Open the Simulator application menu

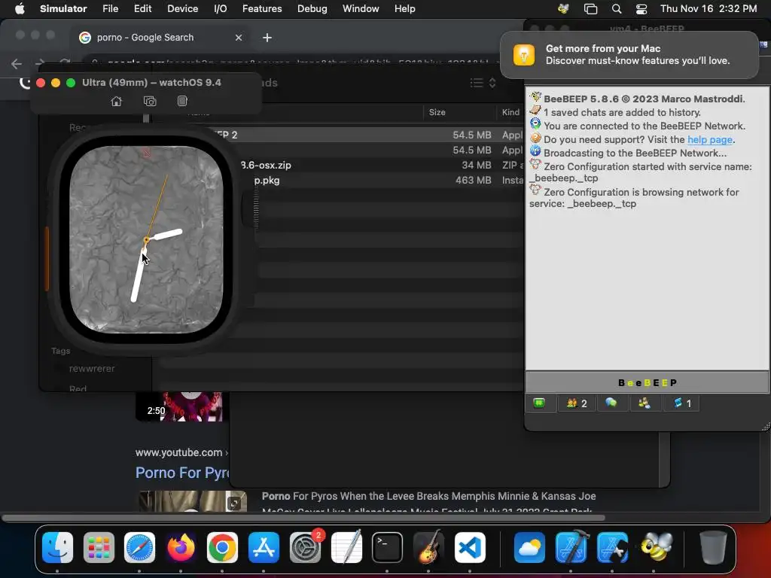pyautogui.click(x=63, y=8)
